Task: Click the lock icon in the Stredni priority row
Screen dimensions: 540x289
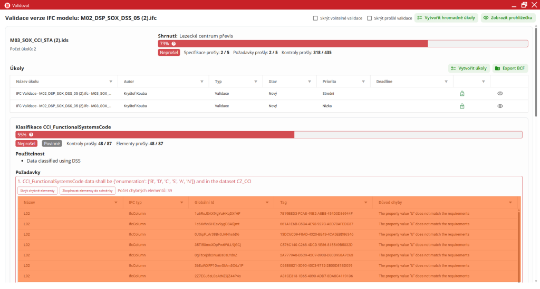Action: pos(462,93)
